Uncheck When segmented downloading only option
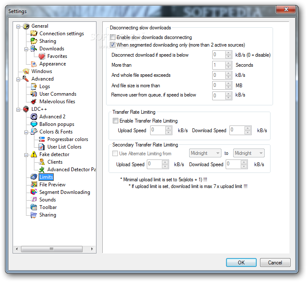 (x=112, y=45)
